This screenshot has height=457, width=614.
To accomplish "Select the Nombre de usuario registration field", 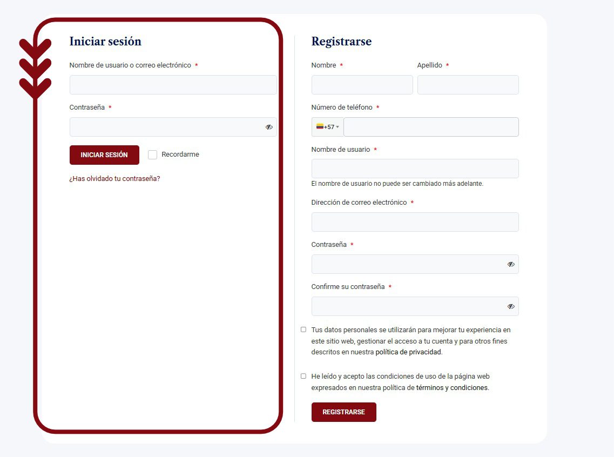I will (x=415, y=169).
